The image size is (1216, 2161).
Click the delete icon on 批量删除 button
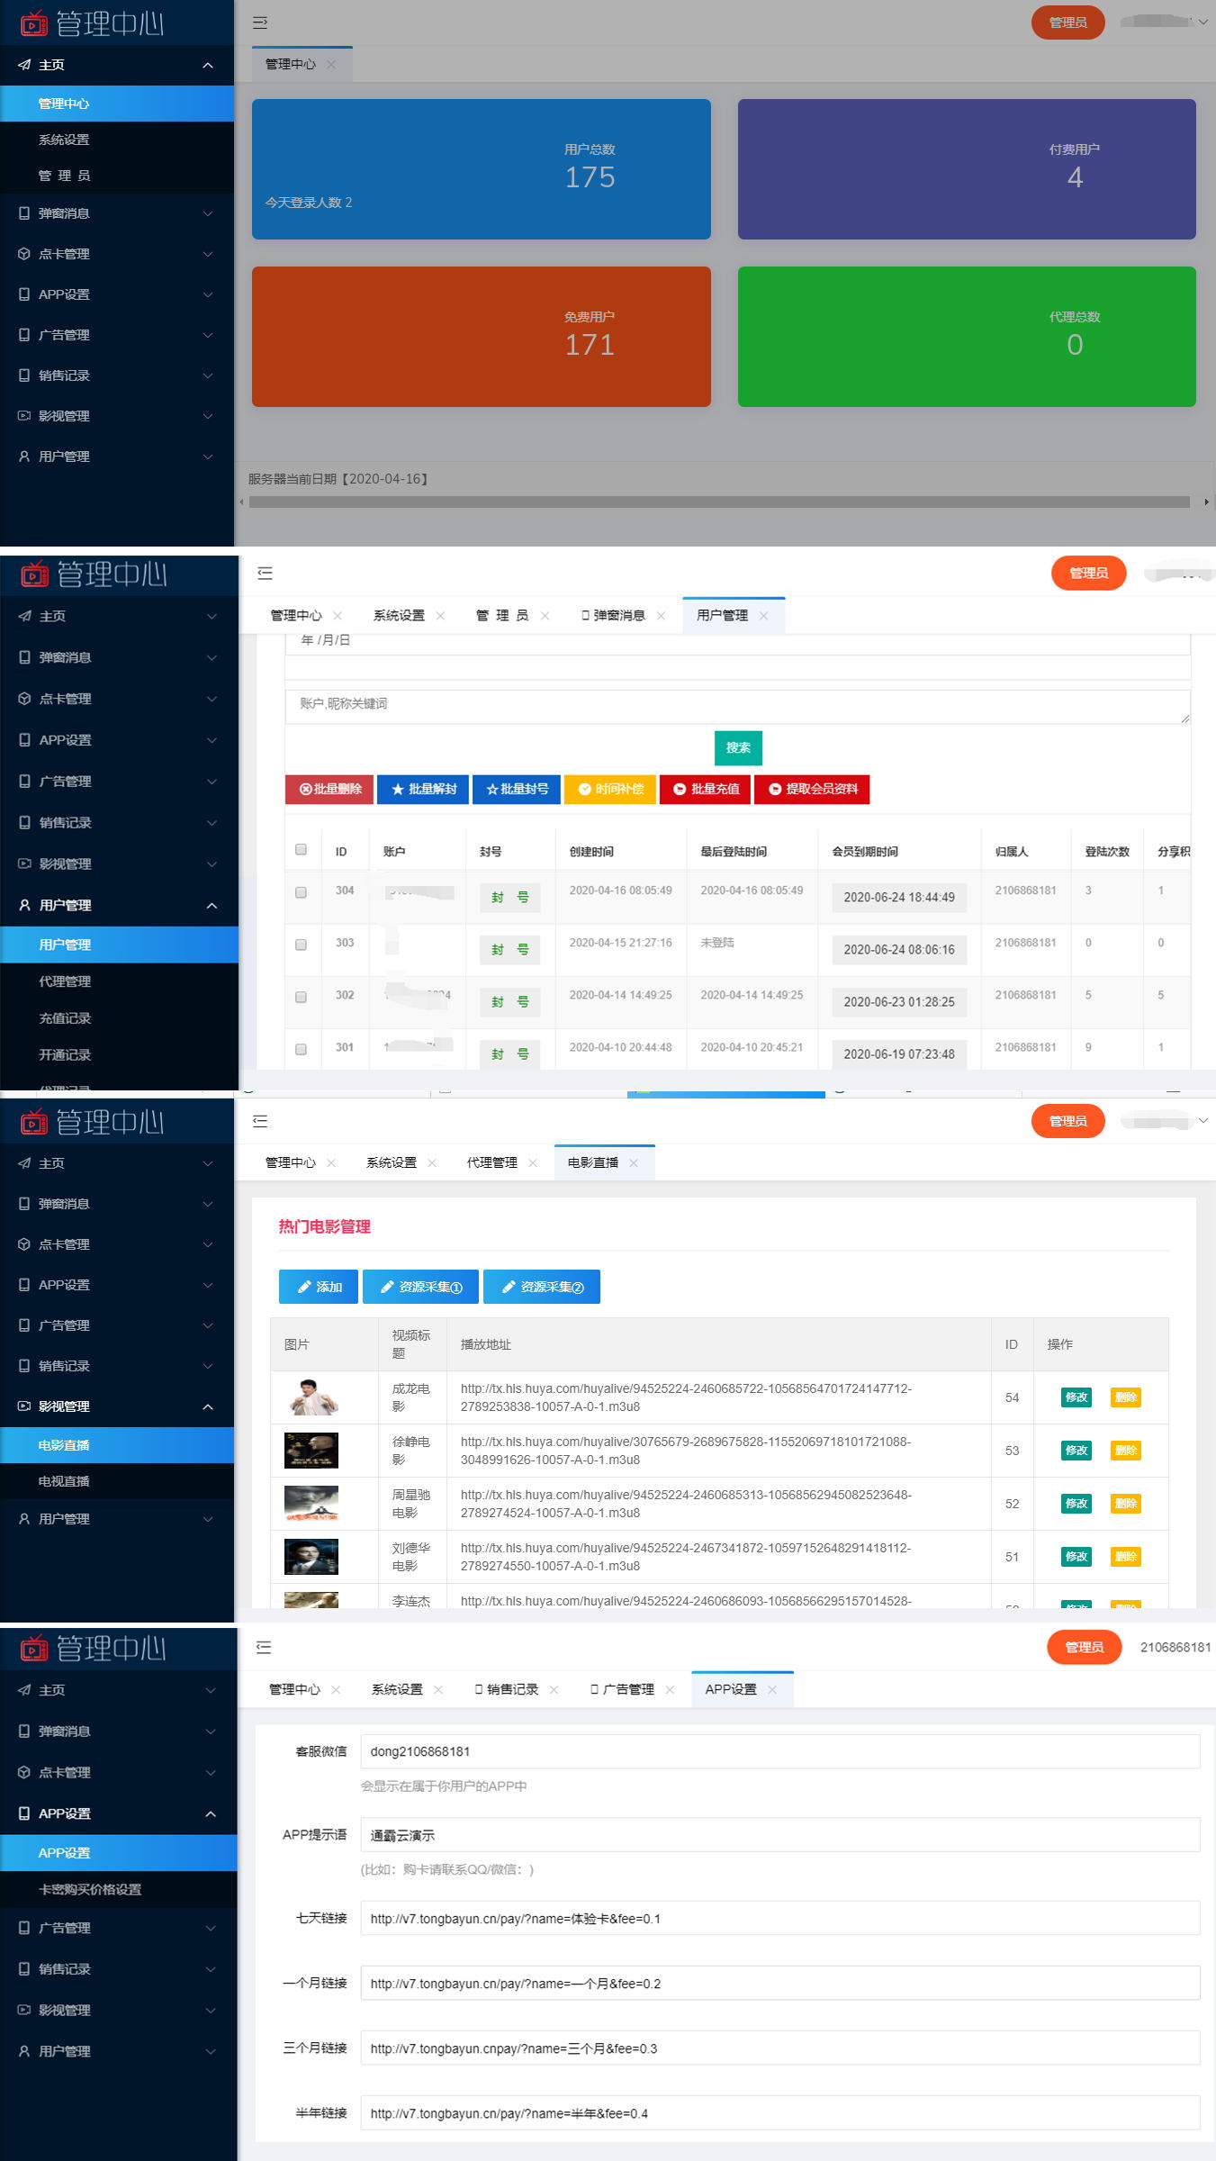point(305,789)
